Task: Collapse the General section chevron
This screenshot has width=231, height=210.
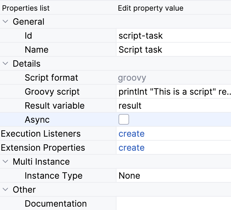Action: tap(5, 22)
